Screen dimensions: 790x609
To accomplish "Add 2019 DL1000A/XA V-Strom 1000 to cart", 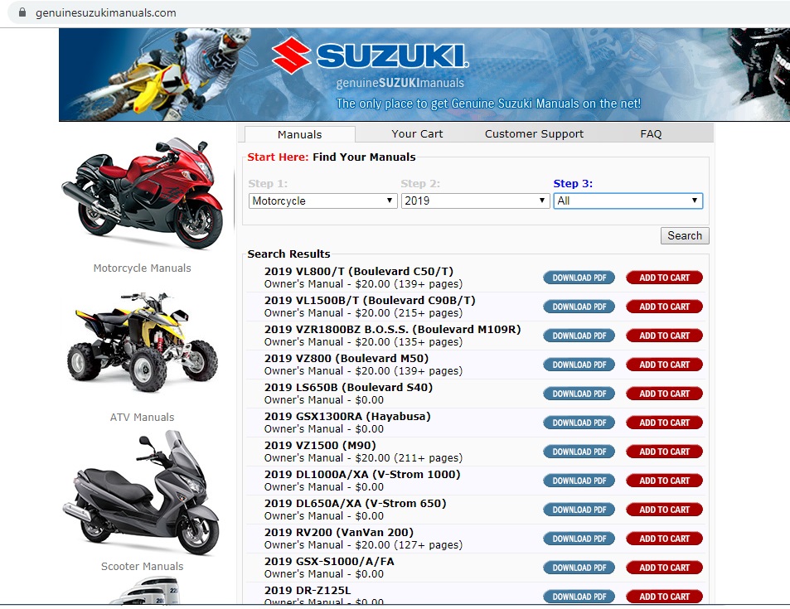I will click(664, 481).
